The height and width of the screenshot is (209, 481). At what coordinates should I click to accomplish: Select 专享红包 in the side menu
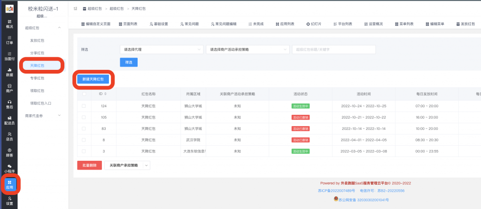37,78
